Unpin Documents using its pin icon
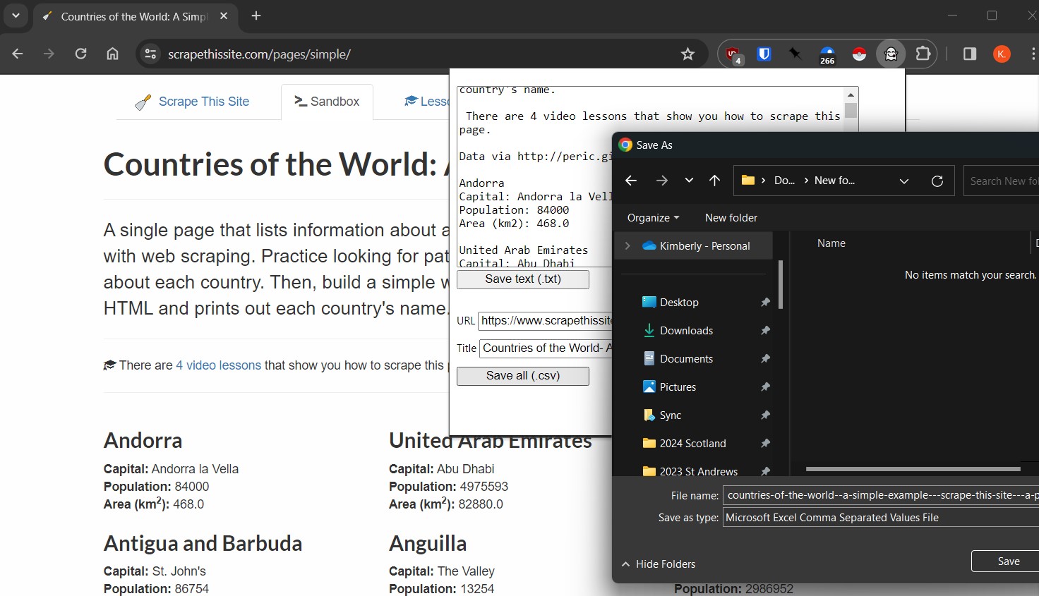This screenshot has width=1039, height=596. 765,359
